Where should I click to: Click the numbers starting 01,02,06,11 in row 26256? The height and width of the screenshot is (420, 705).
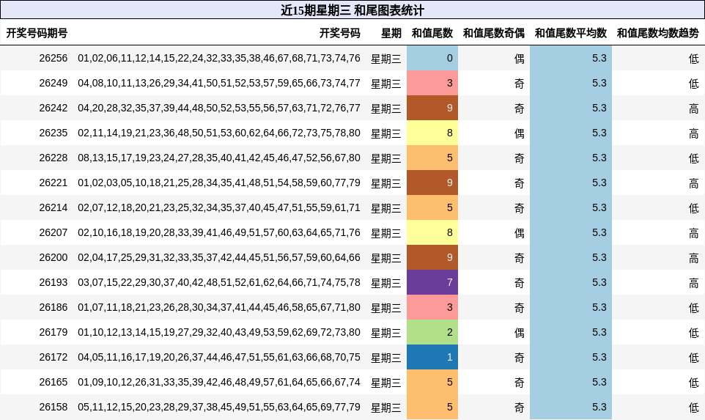pyautogui.click(x=219, y=59)
